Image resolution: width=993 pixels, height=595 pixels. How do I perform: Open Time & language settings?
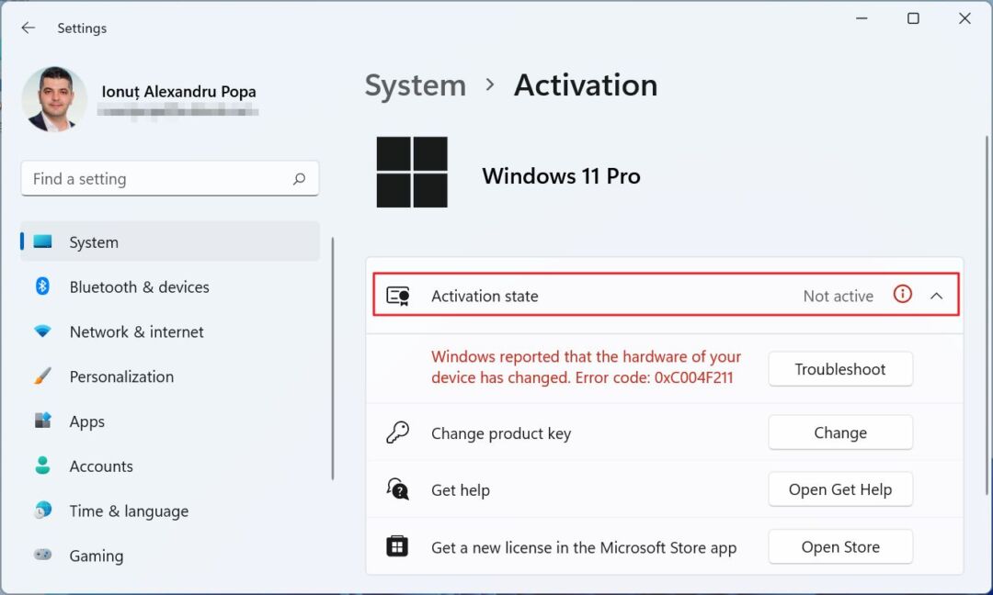tap(129, 511)
